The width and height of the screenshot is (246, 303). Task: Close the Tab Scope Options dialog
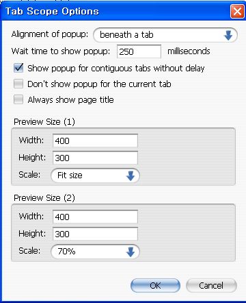pyautogui.click(x=237, y=11)
